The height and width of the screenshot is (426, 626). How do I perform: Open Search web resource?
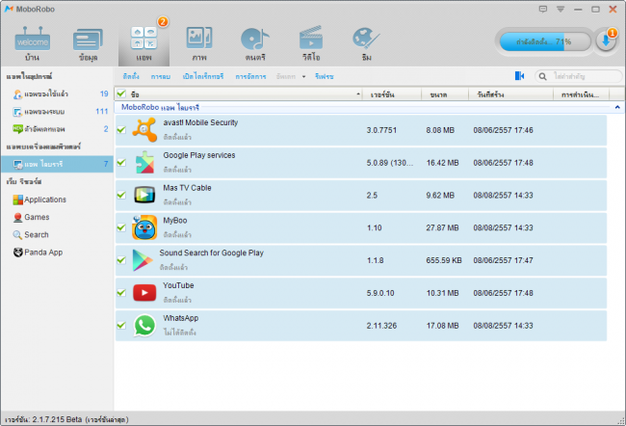[x=31, y=234]
